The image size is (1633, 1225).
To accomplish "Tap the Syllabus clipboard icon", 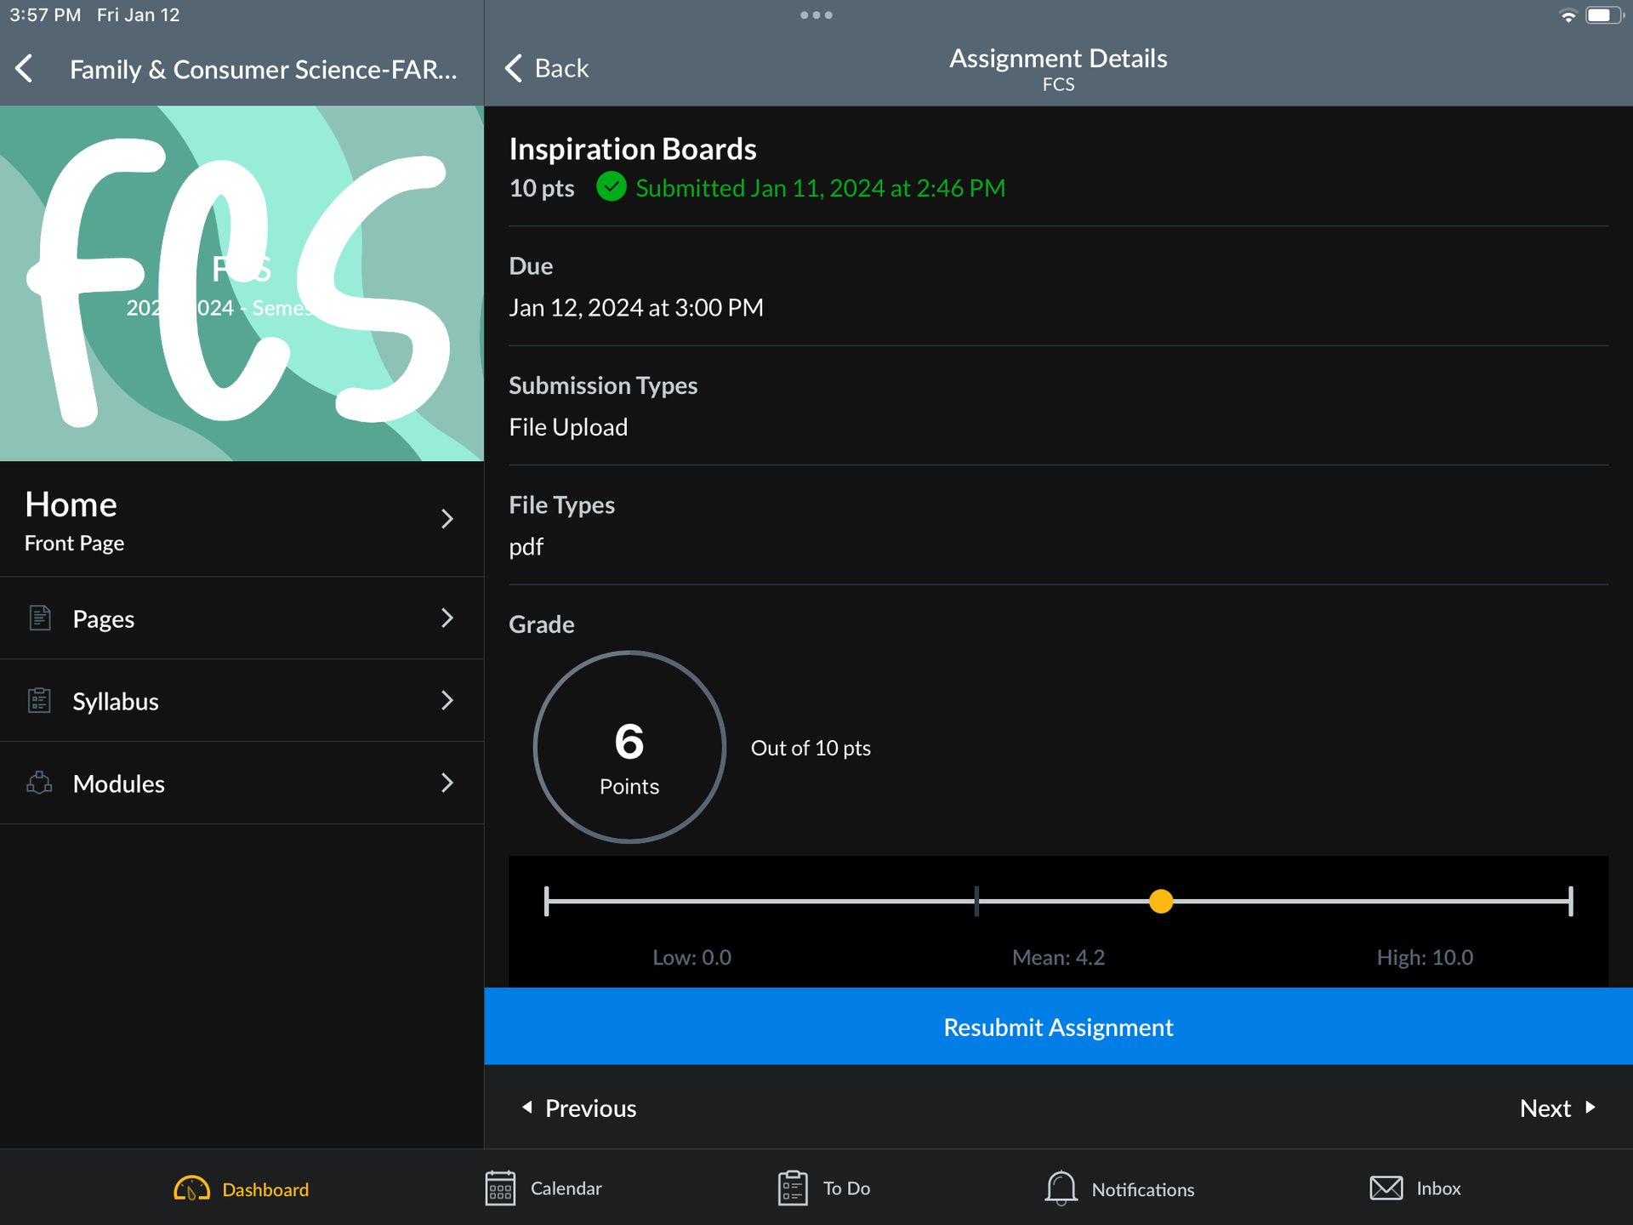I will 40,700.
